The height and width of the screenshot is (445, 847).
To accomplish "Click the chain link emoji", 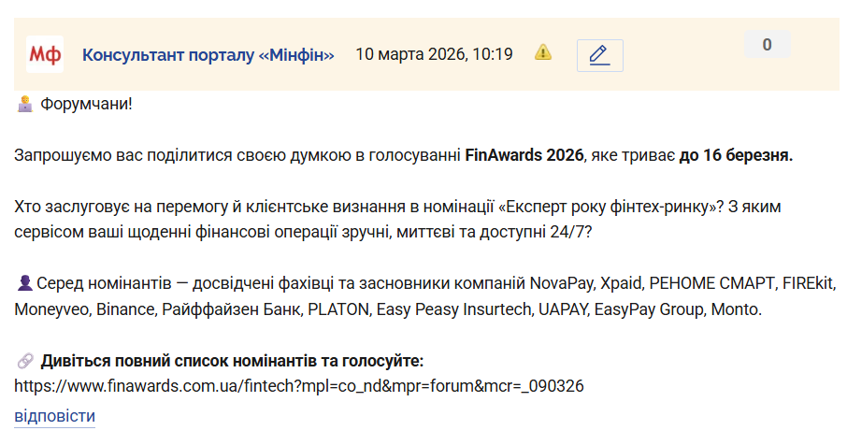I will [25, 361].
